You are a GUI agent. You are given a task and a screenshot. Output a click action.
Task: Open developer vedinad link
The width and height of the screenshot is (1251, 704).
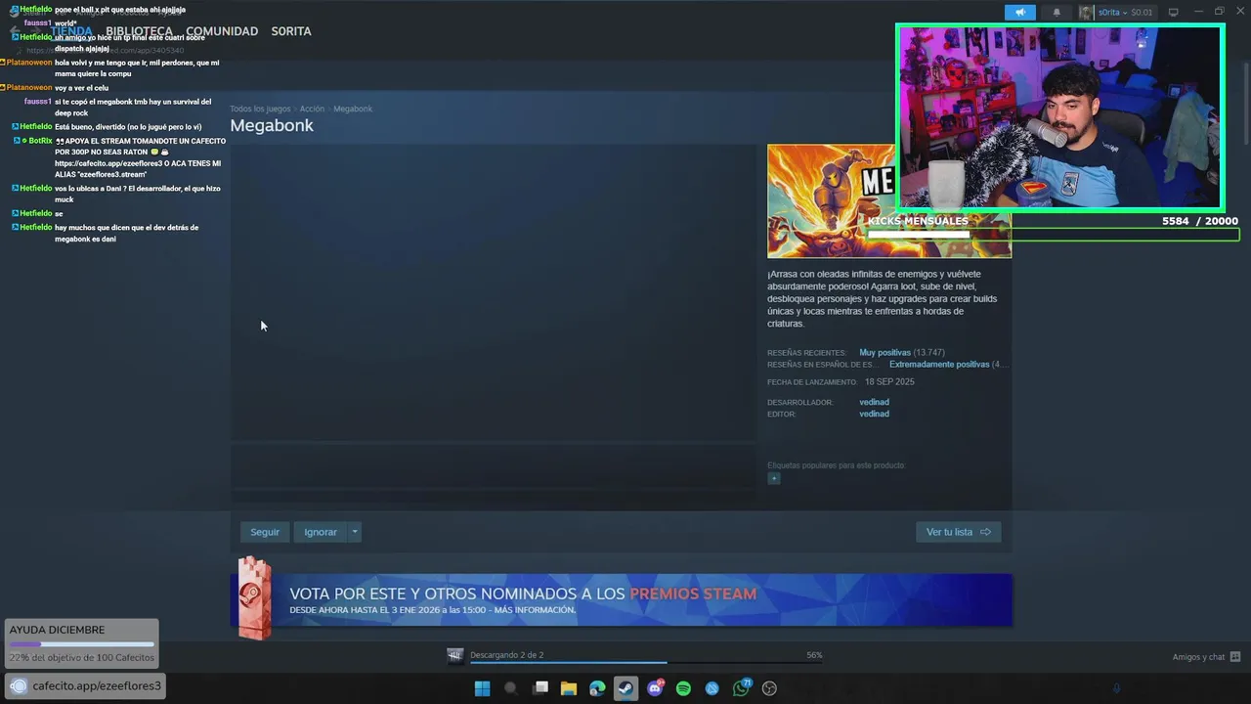874,402
